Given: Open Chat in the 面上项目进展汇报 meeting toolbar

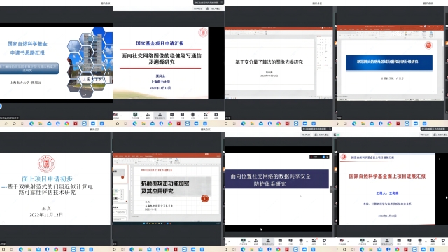Looking at the screenshot, I should pyautogui.click(x=399, y=241).
